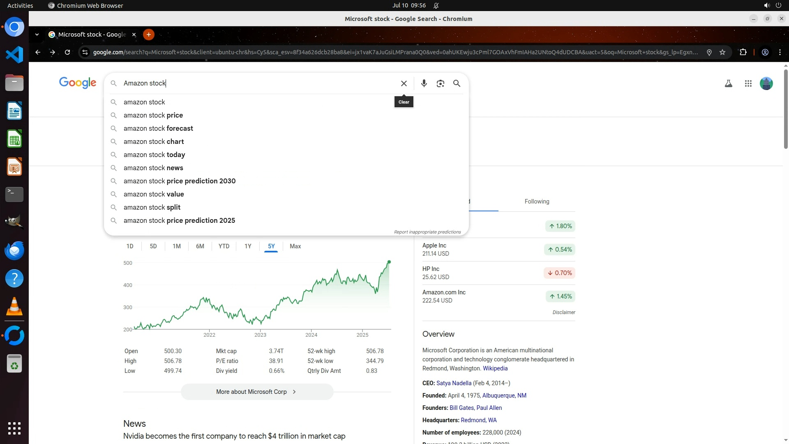The height and width of the screenshot is (444, 789).
Task: Click the magnifier search submit icon
Action: [x=457, y=83]
